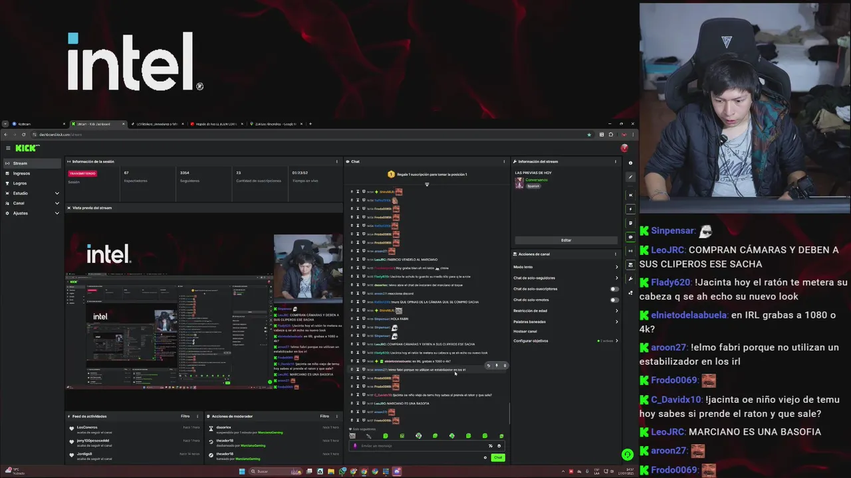Toggle the wrench stream-info widget icon

coord(631,279)
